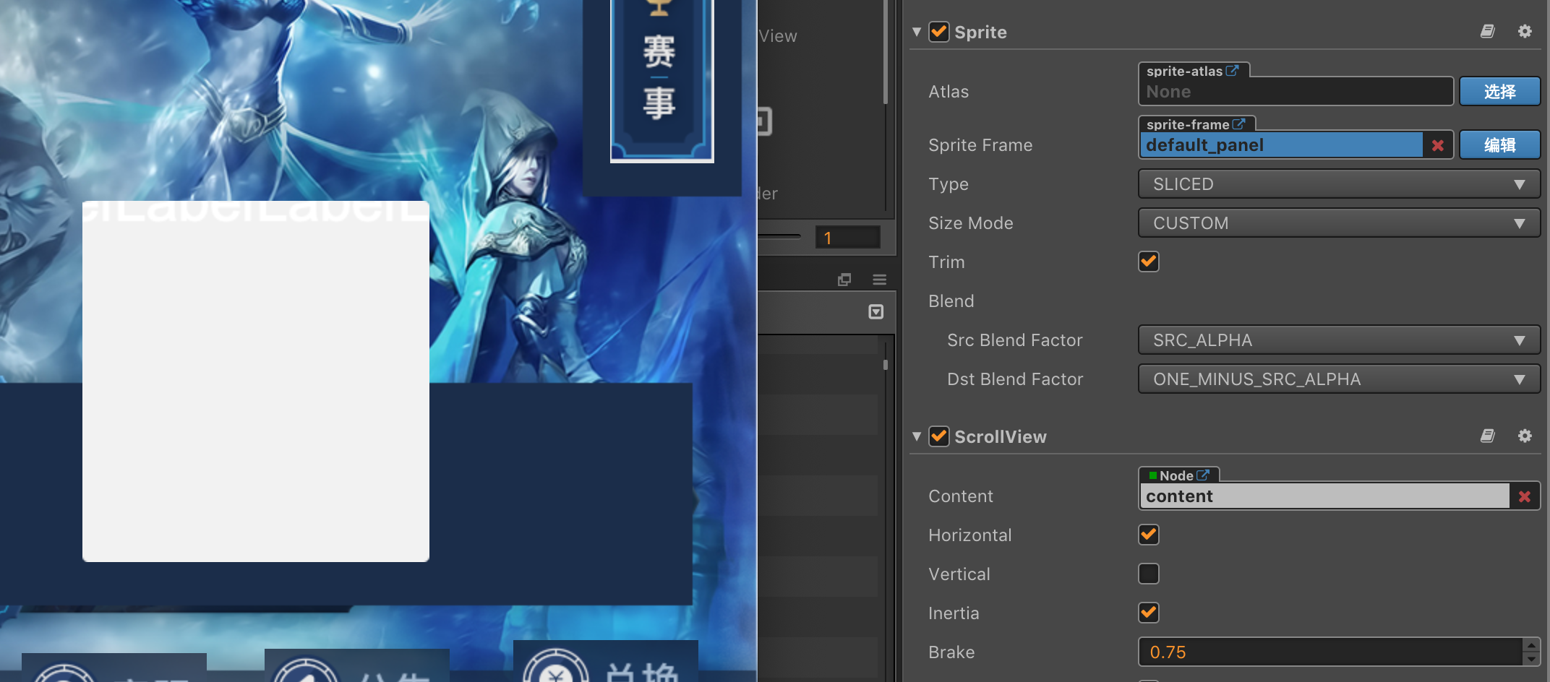The height and width of the screenshot is (682, 1550).
Task: Click the white default panel in the scene
Action: pyautogui.click(x=256, y=381)
